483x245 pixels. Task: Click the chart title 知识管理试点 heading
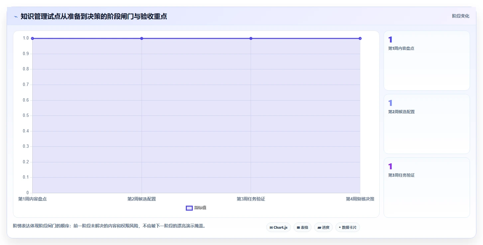[94, 16]
